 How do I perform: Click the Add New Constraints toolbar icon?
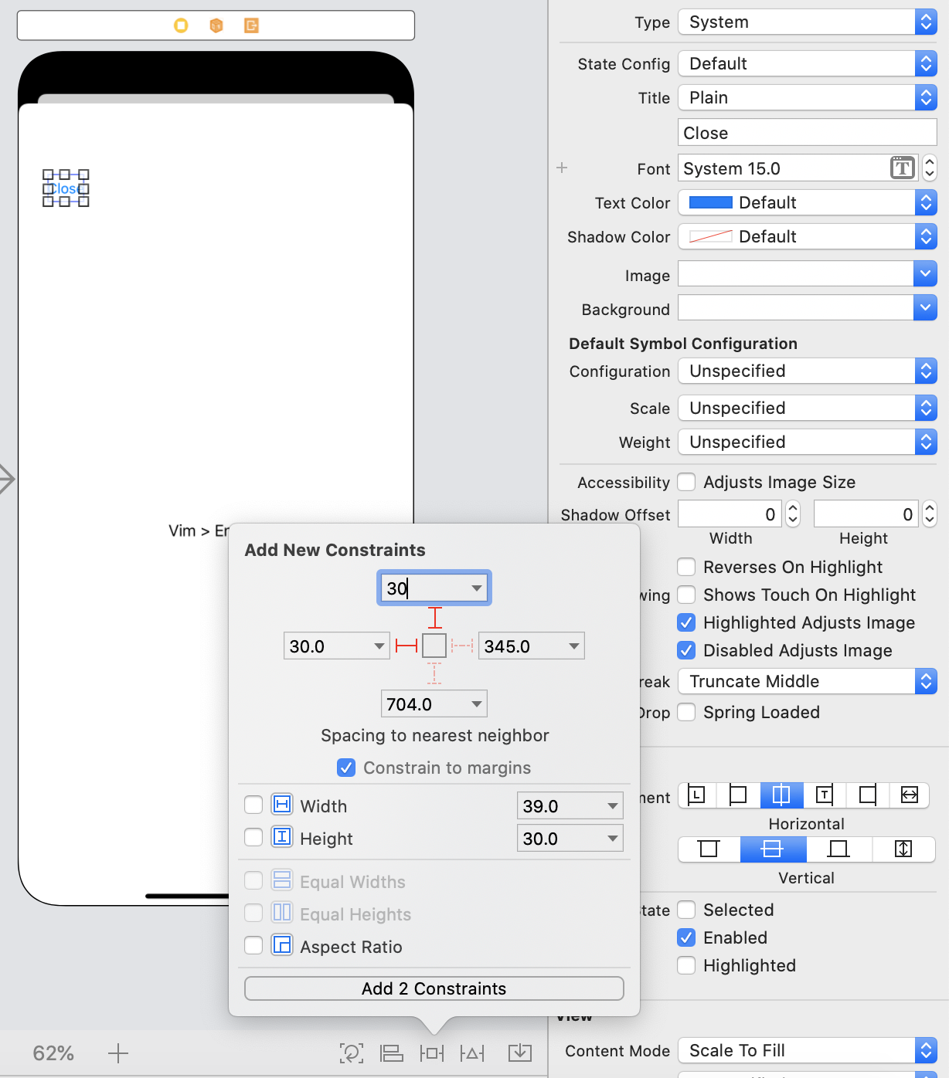tap(432, 1053)
